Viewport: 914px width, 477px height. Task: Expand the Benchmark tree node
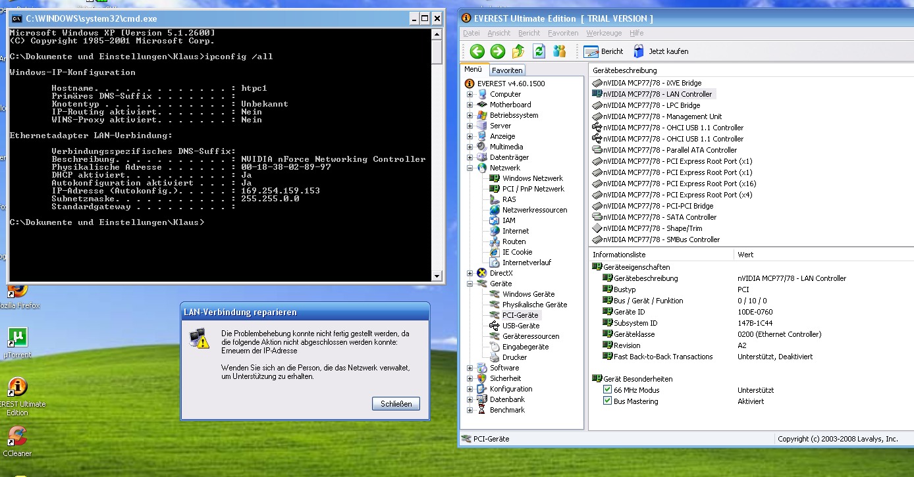(x=470, y=410)
